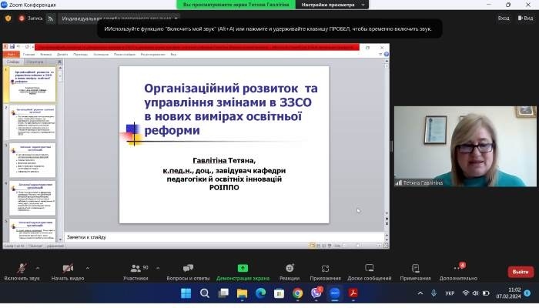Switch input language УКР

click(450, 293)
